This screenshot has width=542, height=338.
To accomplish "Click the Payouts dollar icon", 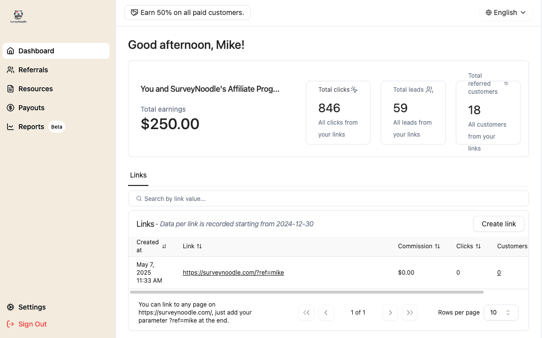I will 11,108.
